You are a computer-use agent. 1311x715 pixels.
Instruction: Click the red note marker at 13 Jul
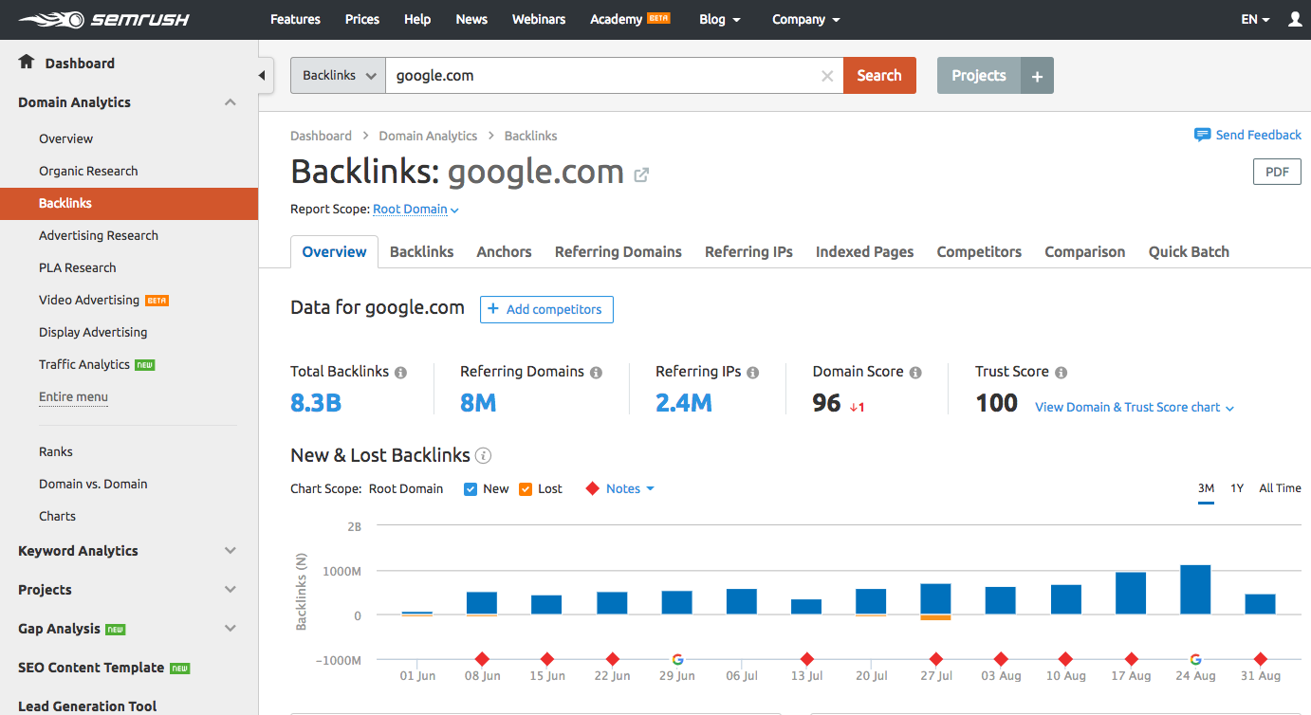point(806,659)
